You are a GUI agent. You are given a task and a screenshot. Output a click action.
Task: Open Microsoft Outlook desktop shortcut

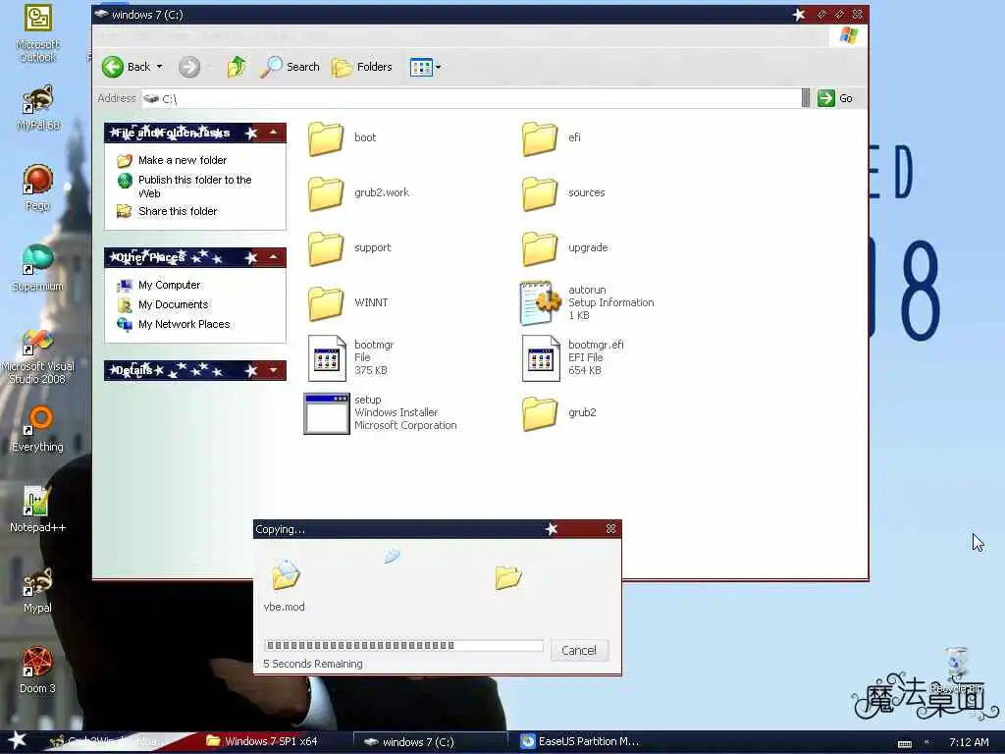[x=38, y=33]
